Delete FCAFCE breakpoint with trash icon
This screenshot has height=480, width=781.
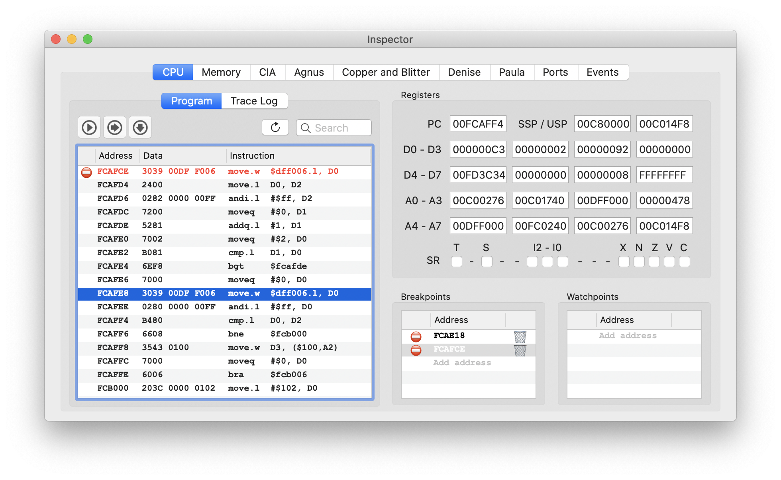(x=520, y=350)
